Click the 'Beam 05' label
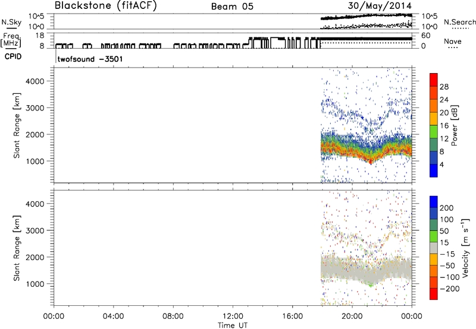The image size is (476, 329). point(232,7)
